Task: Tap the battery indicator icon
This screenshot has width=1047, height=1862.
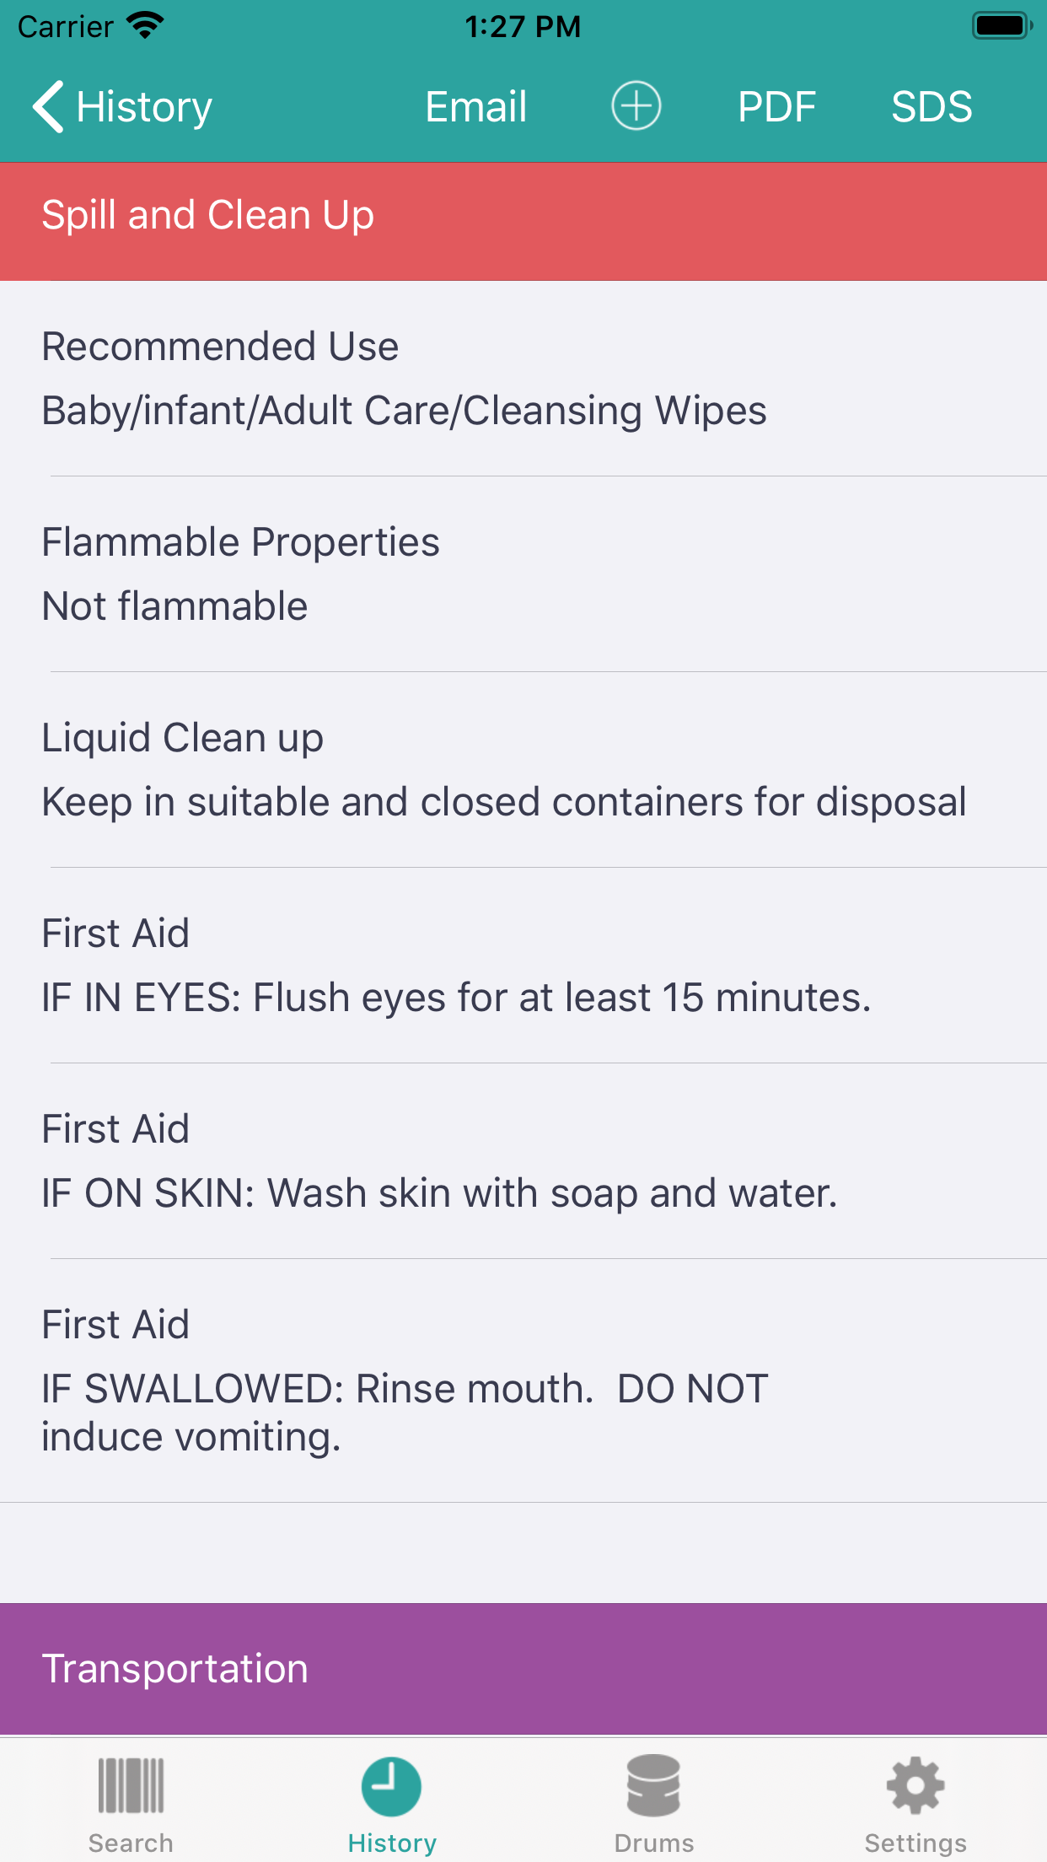Action: point(1001,25)
